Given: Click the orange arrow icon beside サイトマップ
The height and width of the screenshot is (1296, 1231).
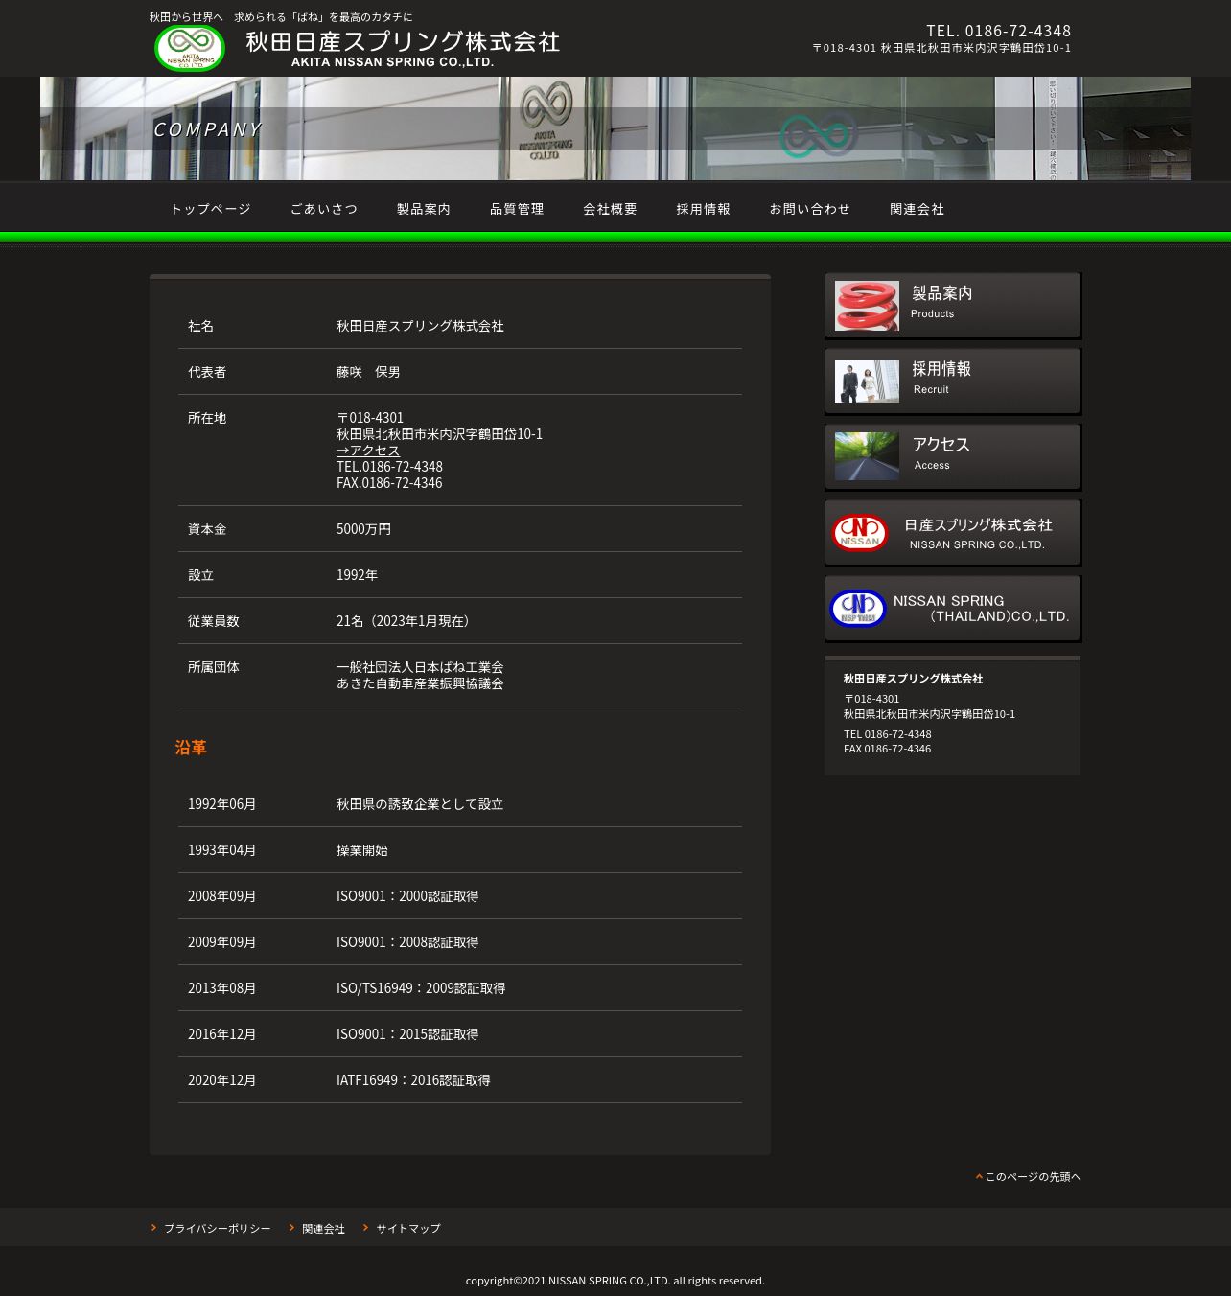Looking at the screenshot, I should coord(365,1227).
